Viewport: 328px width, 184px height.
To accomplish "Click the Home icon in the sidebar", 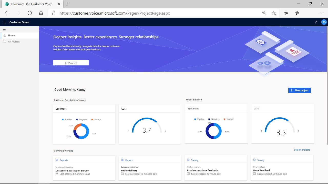I will pyautogui.click(x=5, y=36).
